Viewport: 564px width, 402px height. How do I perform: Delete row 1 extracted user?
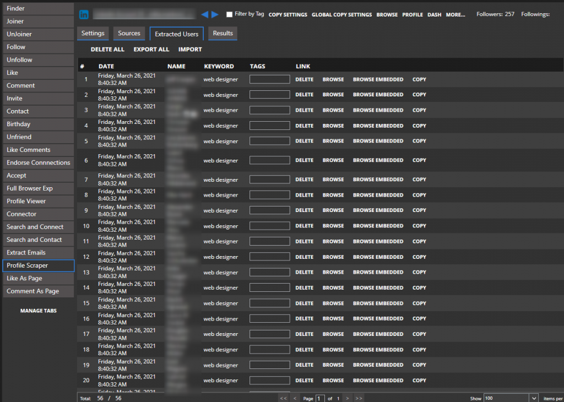304,79
